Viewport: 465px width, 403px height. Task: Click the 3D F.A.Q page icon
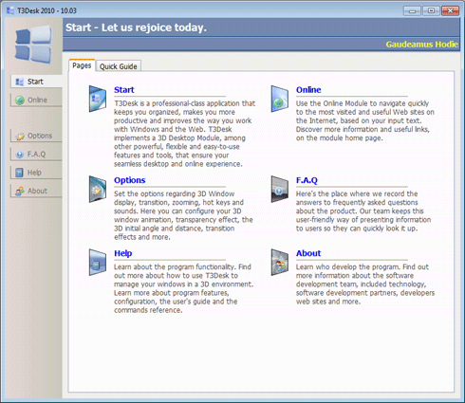point(280,189)
